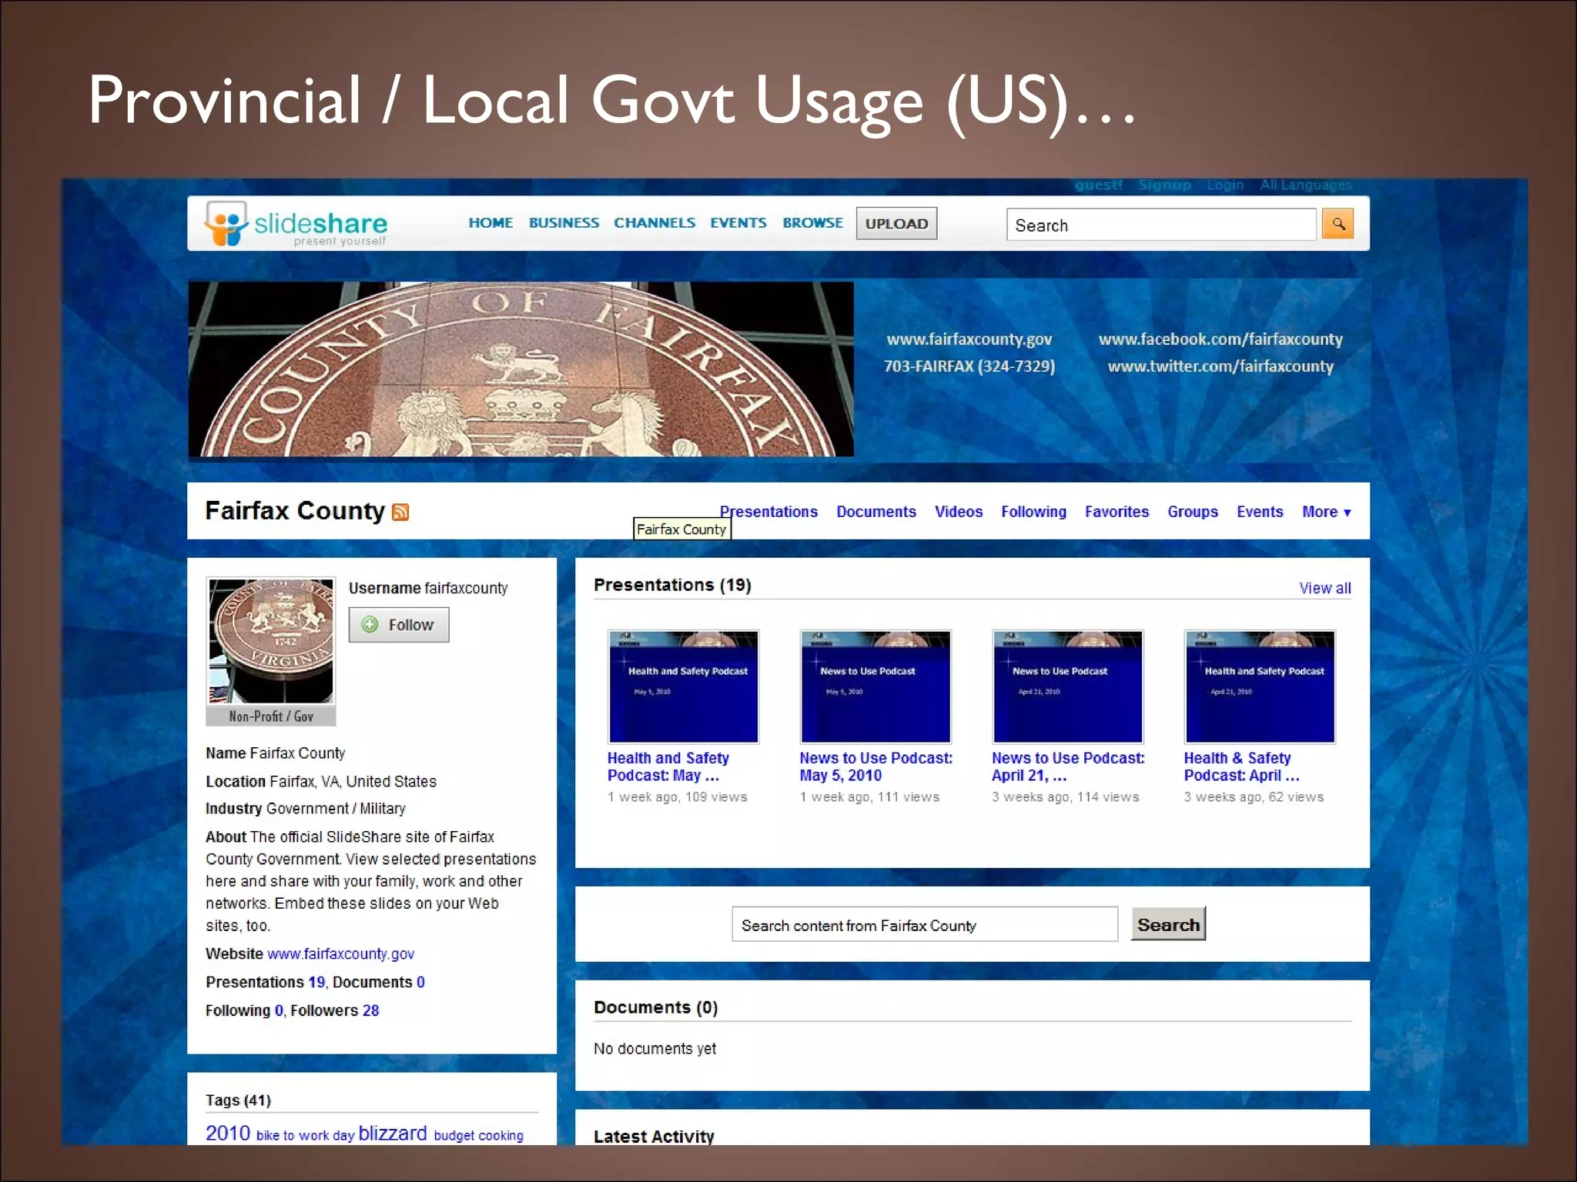
Task: Open News to Use Podcast April 21 thumbnail
Action: (x=1067, y=686)
